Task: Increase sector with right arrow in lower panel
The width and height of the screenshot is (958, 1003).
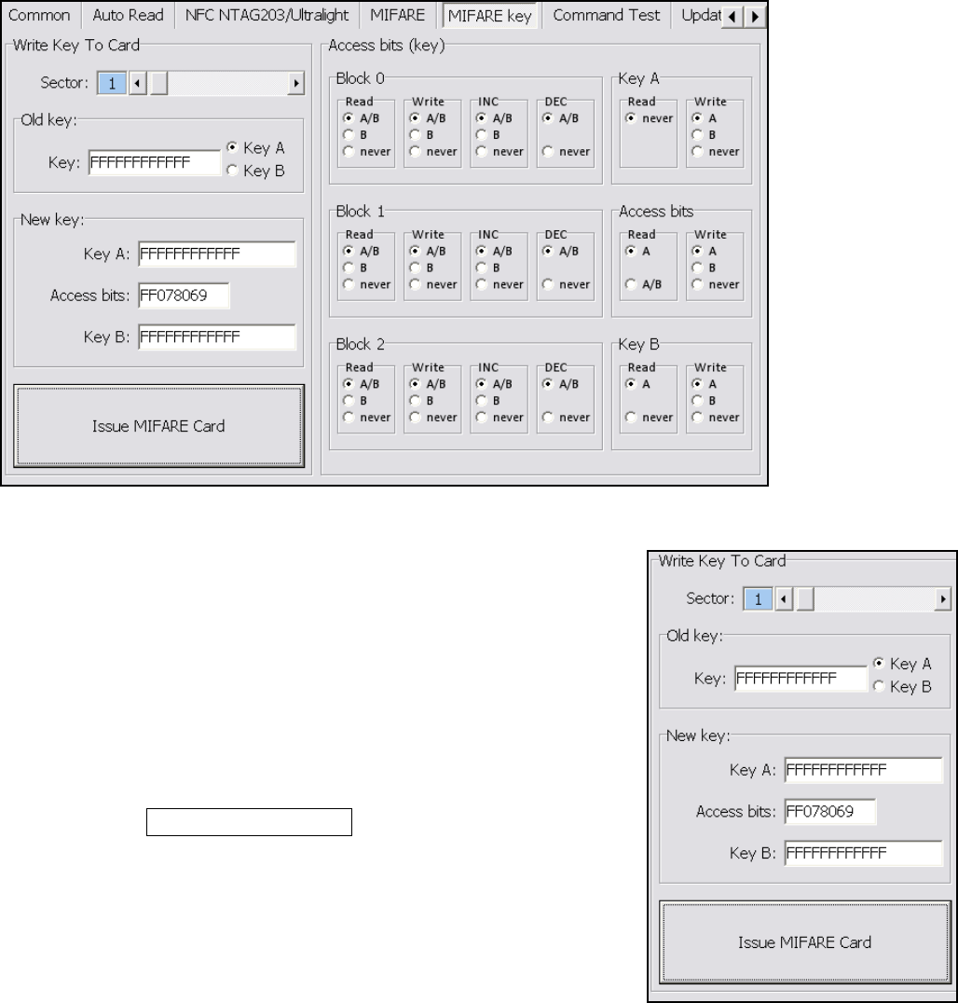Action: (942, 599)
